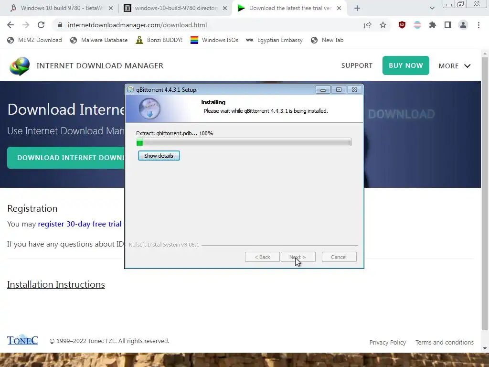Open the MEMZ Download bookmark
The height and width of the screenshot is (367, 489).
tap(34, 40)
